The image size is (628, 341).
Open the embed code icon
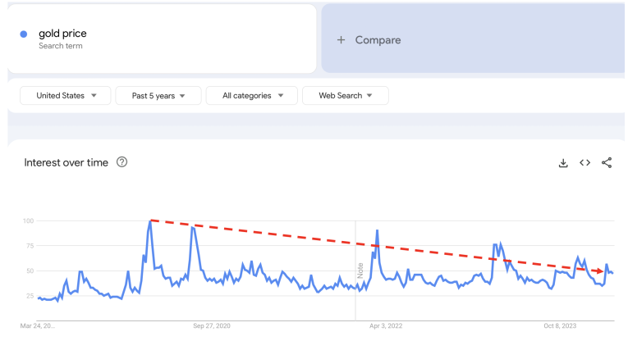tap(584, 163)
